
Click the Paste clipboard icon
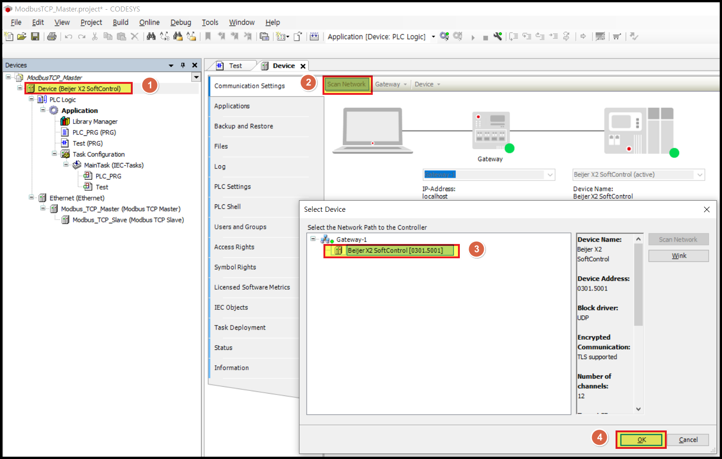pyautogui.click(x=121, y=36)
